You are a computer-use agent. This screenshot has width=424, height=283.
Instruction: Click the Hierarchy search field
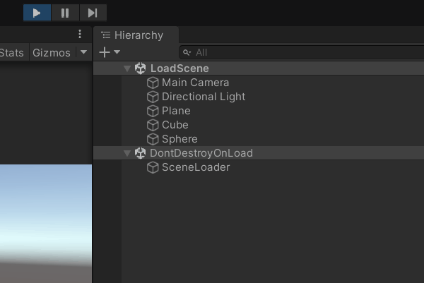pos(302,52)
